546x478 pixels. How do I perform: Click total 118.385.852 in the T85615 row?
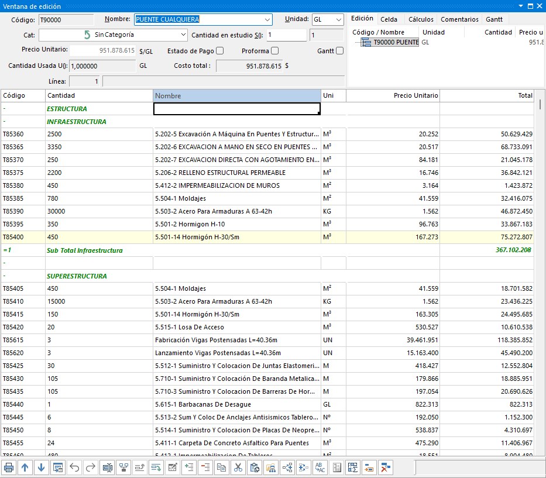point(487,340)
